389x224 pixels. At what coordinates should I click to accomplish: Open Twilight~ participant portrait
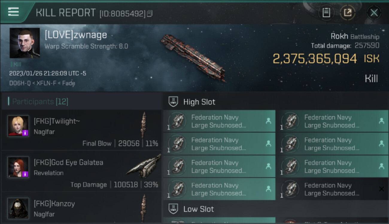click(18, 126)
